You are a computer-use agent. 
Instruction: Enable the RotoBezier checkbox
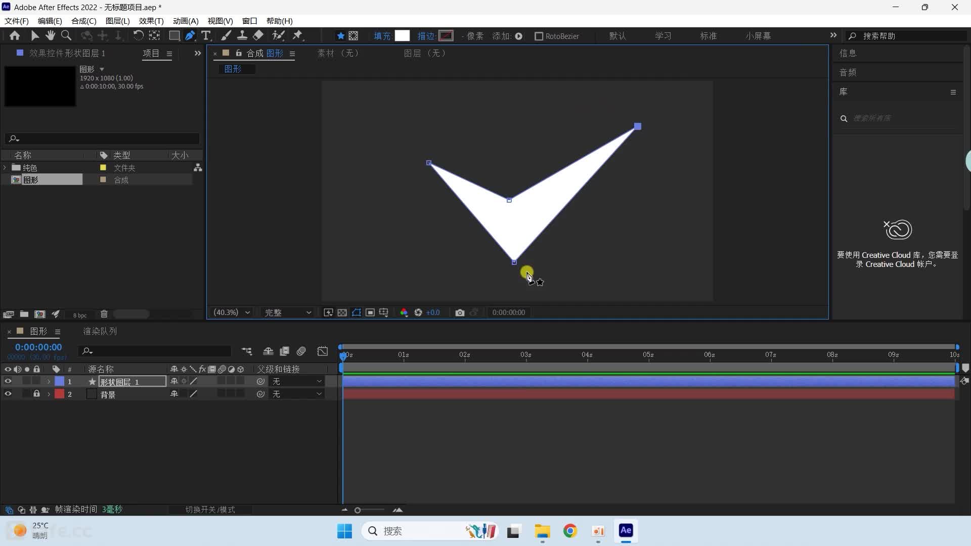click(539, 36)
